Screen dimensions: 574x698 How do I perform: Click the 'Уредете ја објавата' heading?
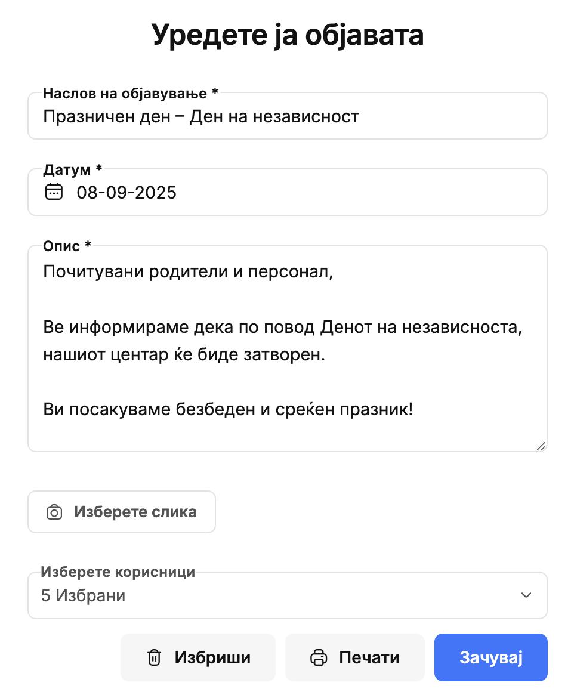coord(287,35)
